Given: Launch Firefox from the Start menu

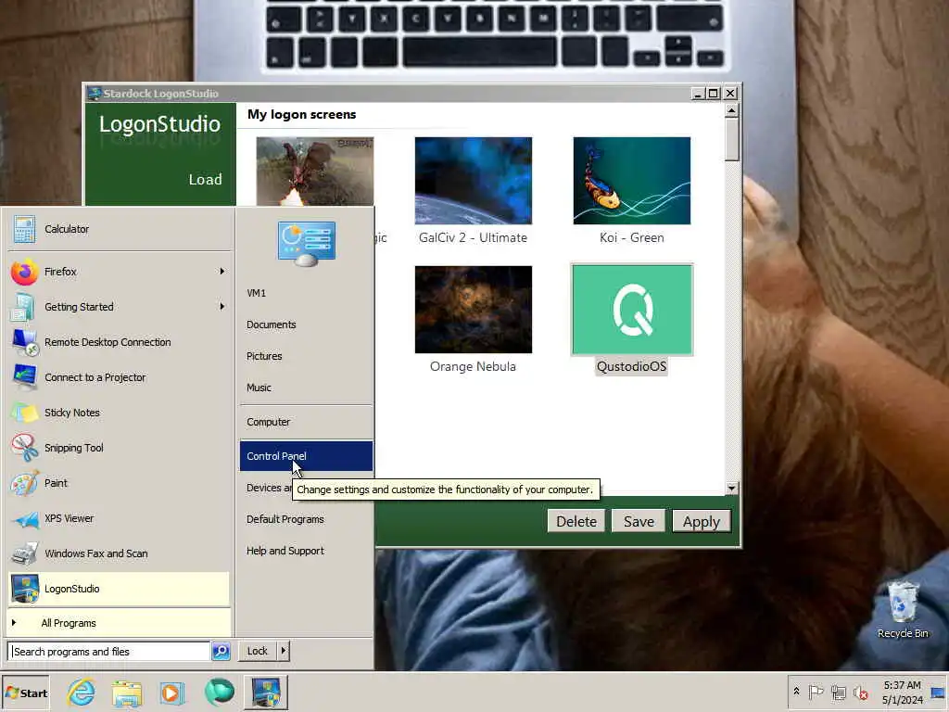Looking at the screenshot, I should [120, 272].
